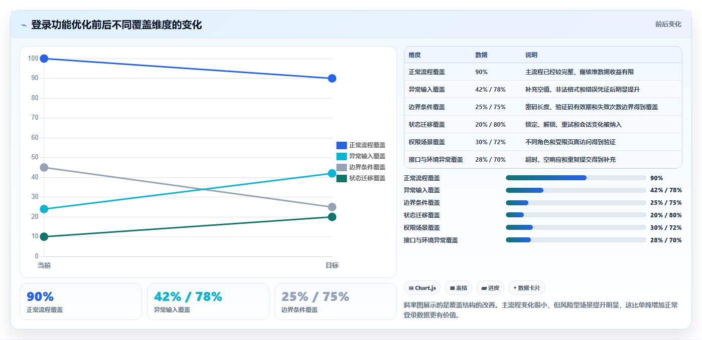
Task: Open the 90% 正常流程覆盖 summary card
Action: pos(81,301)
